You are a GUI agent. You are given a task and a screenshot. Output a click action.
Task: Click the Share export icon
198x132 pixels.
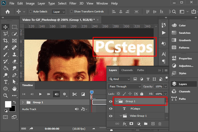tap(194, 12)
